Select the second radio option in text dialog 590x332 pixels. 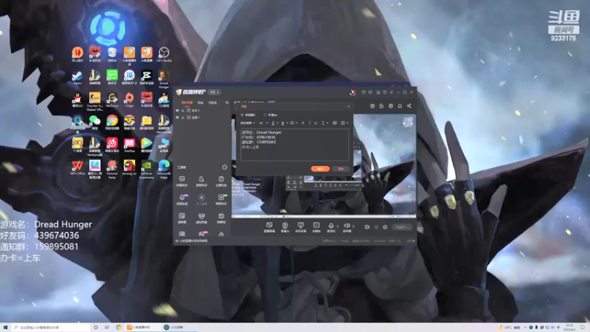(265, 115)
